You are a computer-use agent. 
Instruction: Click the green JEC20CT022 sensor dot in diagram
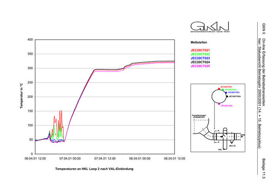[223, 90]
